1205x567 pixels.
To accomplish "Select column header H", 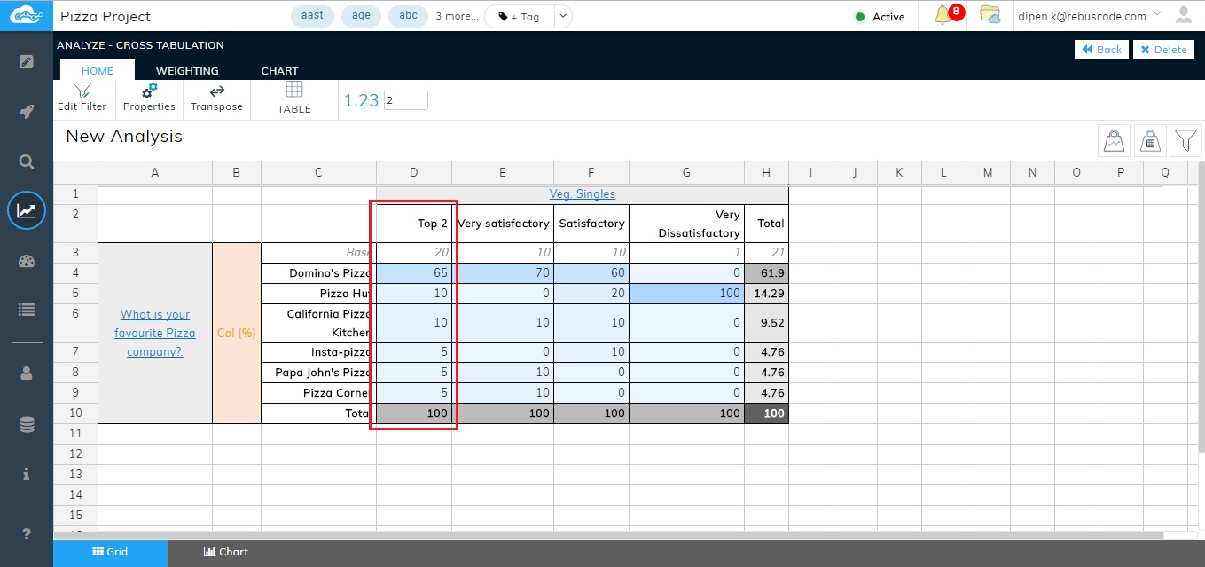I will 766,172.
